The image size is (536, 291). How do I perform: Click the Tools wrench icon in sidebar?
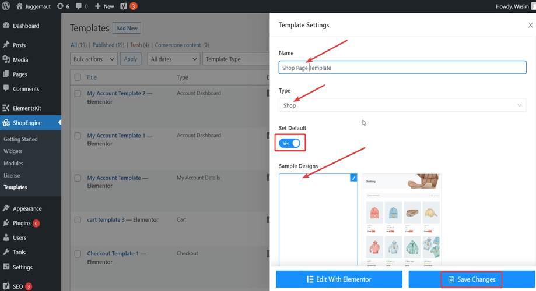point(6,252)
